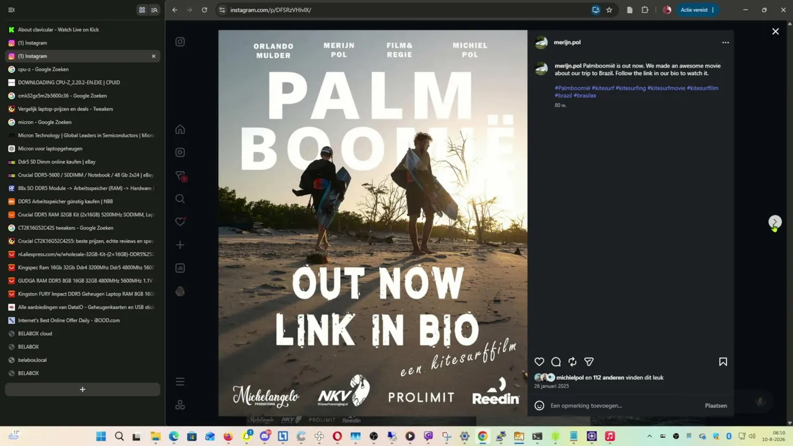Open the volume control in system tray
Screen dimensions: 793x446
[x=751, y=437]
